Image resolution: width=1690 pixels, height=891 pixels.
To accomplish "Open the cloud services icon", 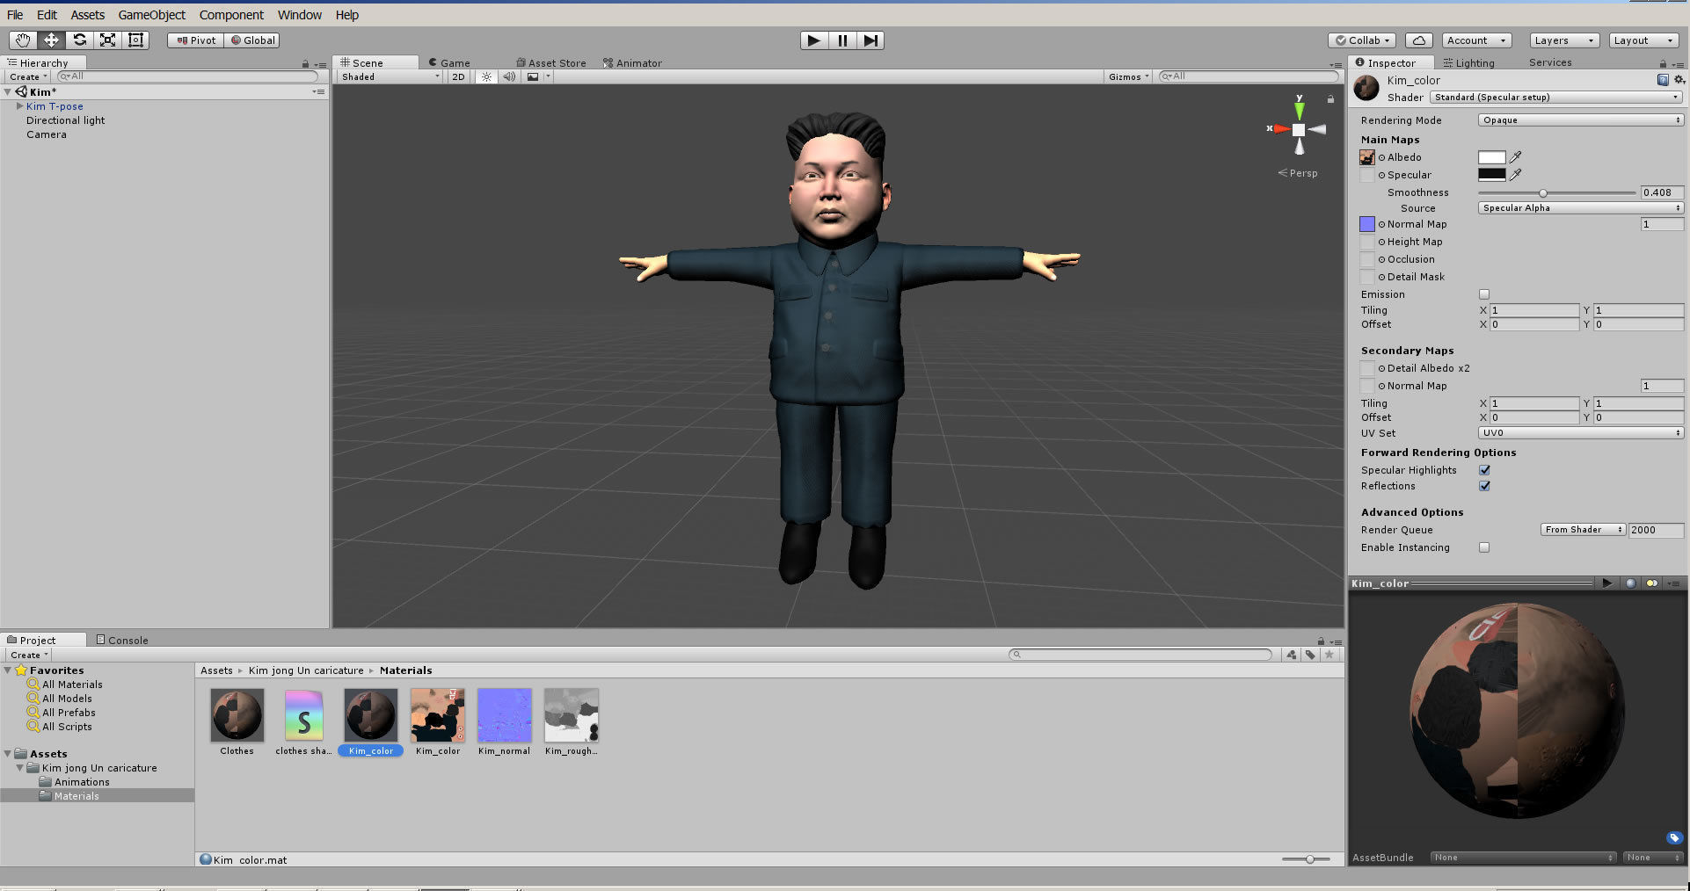I will [1418, 40].
